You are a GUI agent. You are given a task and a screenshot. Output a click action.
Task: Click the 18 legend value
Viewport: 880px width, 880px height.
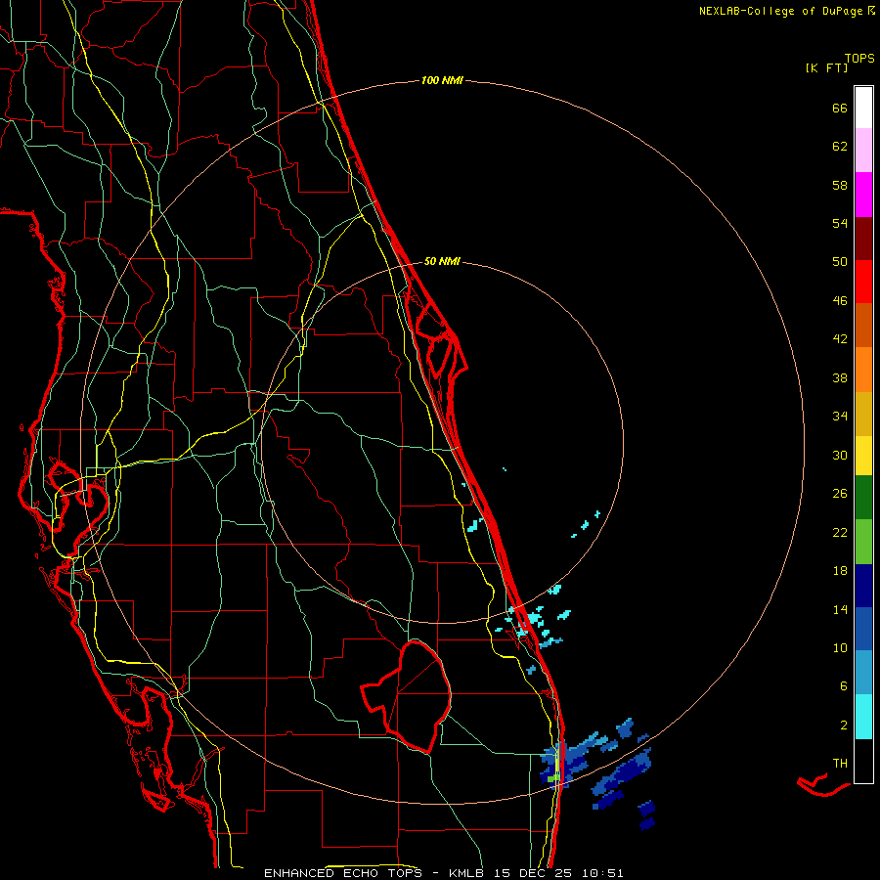(x=840, y=571)
